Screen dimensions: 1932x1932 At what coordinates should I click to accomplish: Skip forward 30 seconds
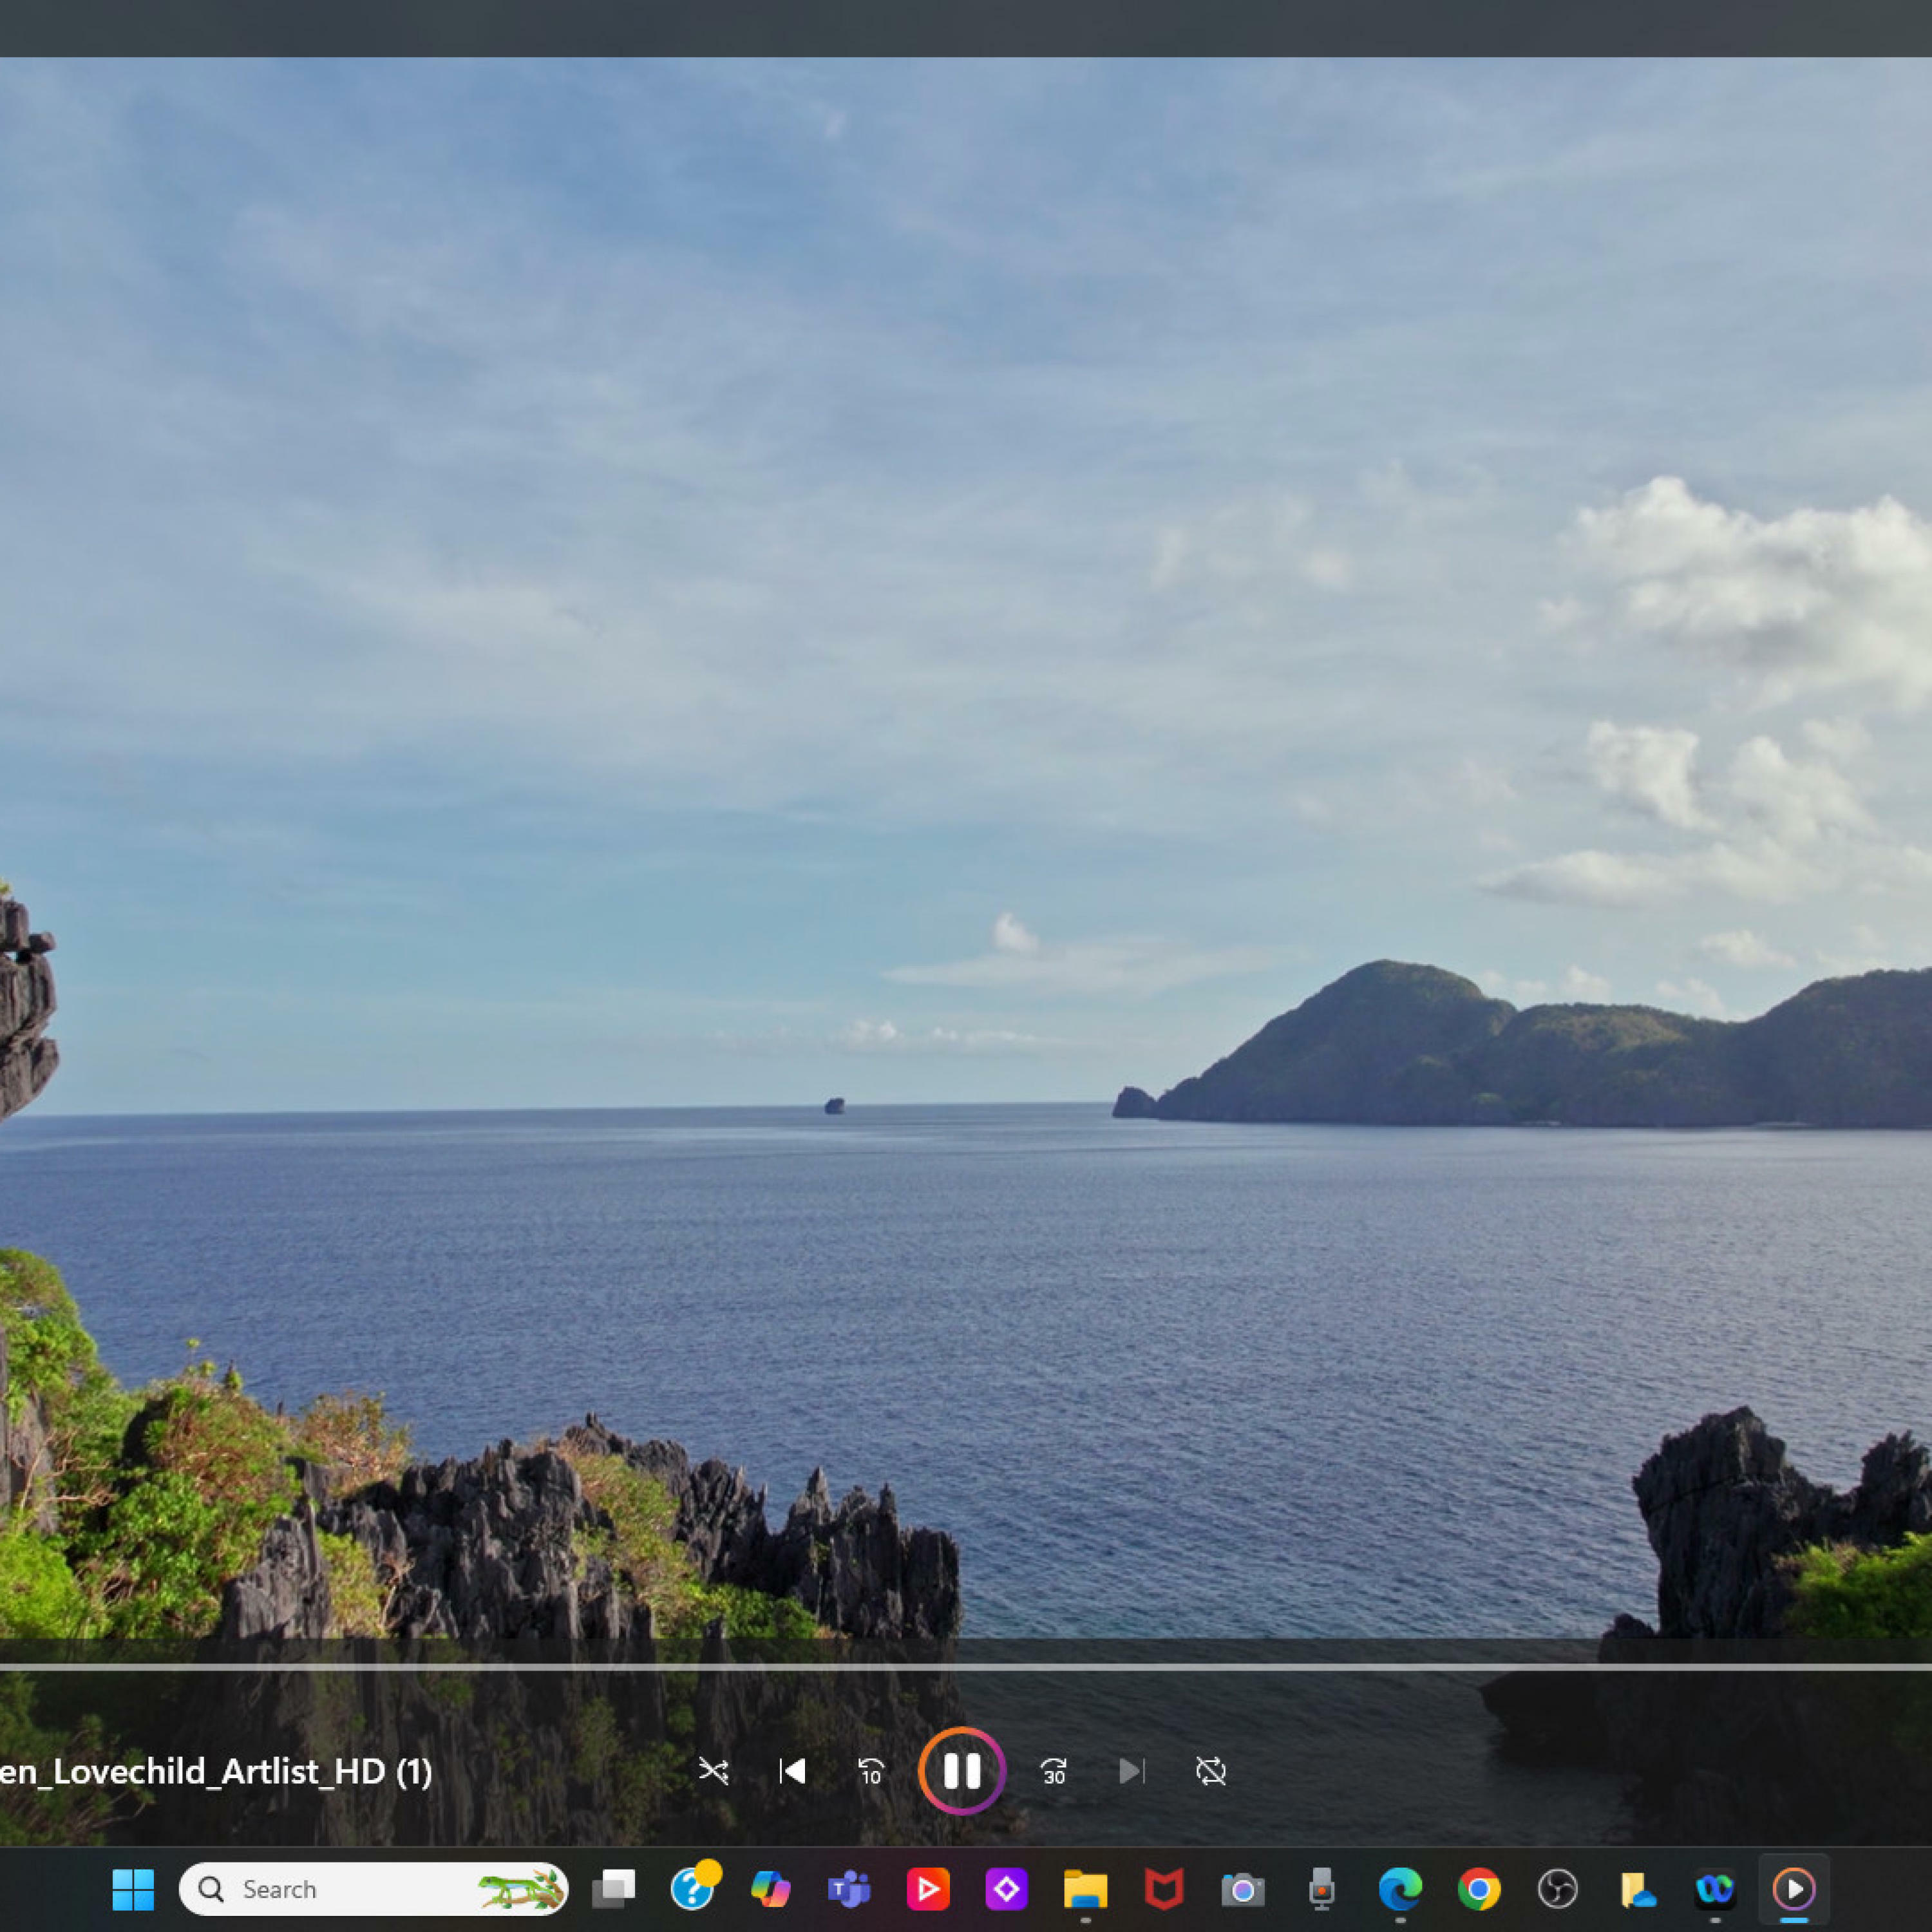[x=1053, y=1772]
